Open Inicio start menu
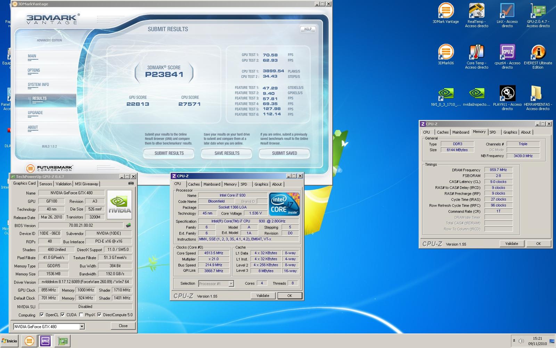 point(9,341)
